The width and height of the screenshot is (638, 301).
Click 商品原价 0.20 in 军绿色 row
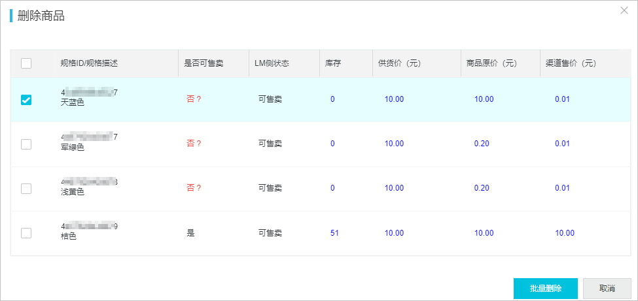pos(482,144)
